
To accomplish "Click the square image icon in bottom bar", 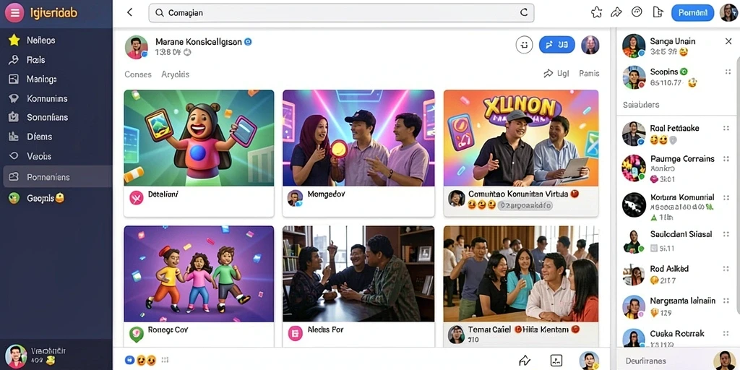I will point(556,361).
